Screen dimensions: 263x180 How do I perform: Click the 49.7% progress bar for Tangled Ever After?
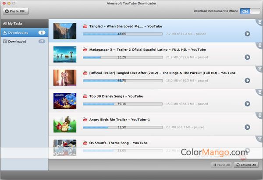[123, 81]
